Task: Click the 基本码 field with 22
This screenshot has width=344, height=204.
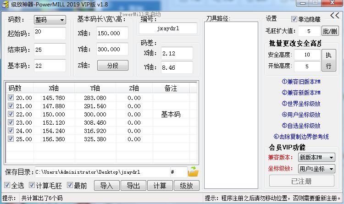Action: pyautogui.click(x=50, y=66)
